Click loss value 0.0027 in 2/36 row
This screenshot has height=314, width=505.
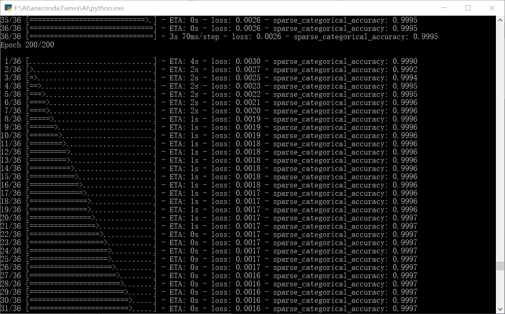(x=248, y=70)
